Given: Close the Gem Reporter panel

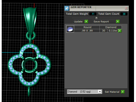Looking at the screenshot, I should tap(126, 8).
